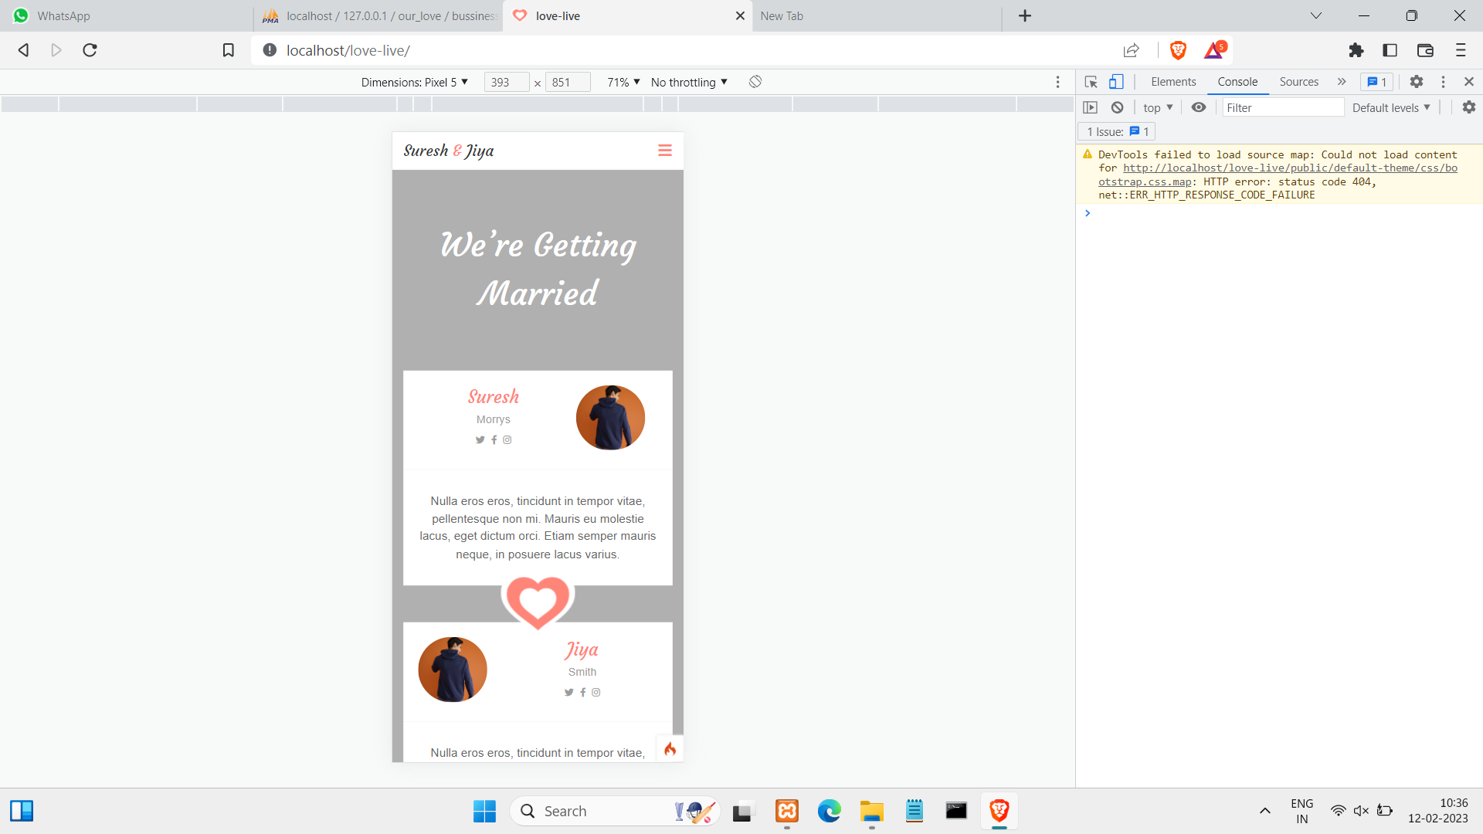Switch to the phpMyAdmin localhost tab
This screenshot has height=834, width=1483.
coord(378,16)
